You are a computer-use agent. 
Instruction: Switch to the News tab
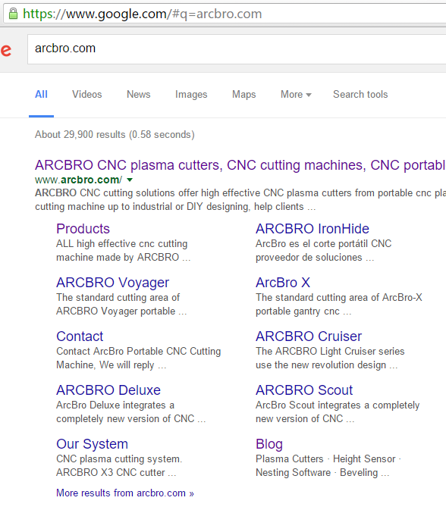click(139, 95)
